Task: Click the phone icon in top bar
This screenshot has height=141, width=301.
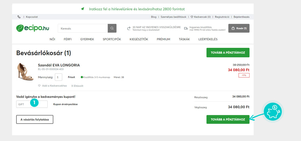Action: point(19,17)
